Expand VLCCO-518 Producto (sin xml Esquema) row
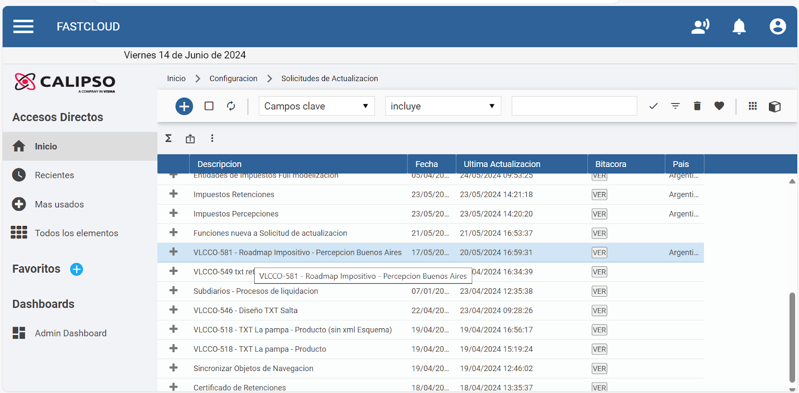 point(173,329)
